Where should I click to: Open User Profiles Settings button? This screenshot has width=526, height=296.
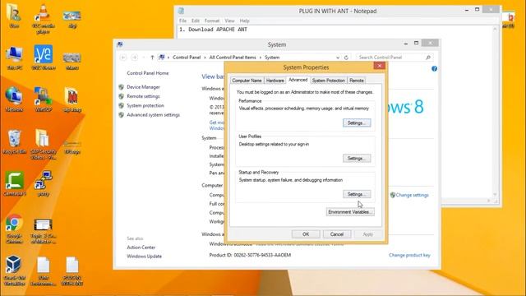click(357, 158)
